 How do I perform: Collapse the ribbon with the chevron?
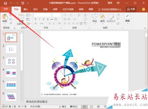point(145,28)
